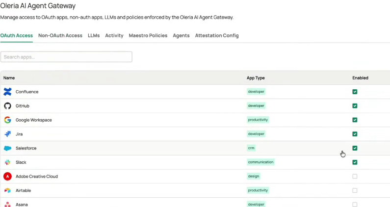Image resolution: width=390 pixels, height=207 pixels.
Task: Click the Adobe Creative Cloud name
Action: click(37, 176)
